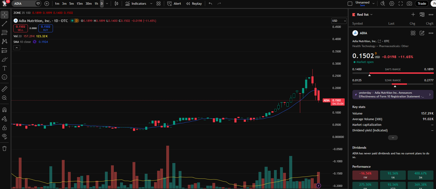436x189 pixels.
Task: Click the Trade button
Action: 422,4
